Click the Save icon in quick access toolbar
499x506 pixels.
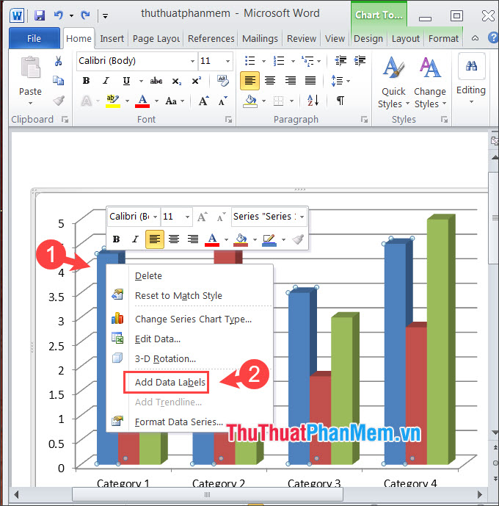40,15
